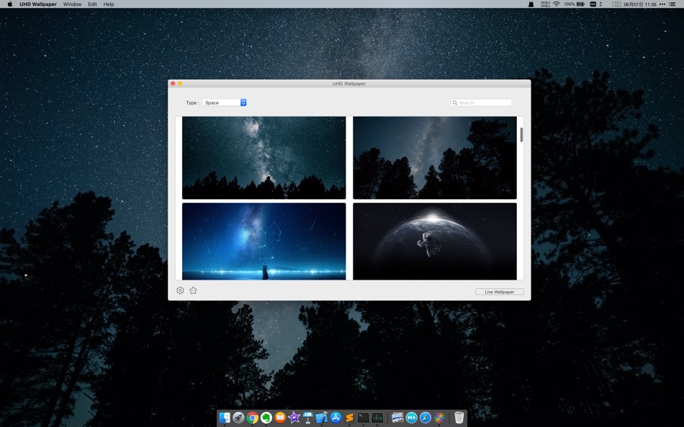Open the Apple menu
The image size is (684, 427).
coord(9,4)
